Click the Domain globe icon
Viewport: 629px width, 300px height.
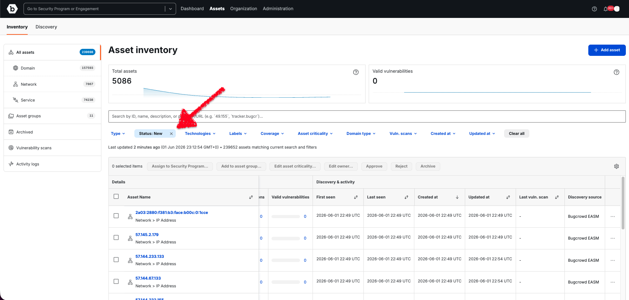[15, 68]
